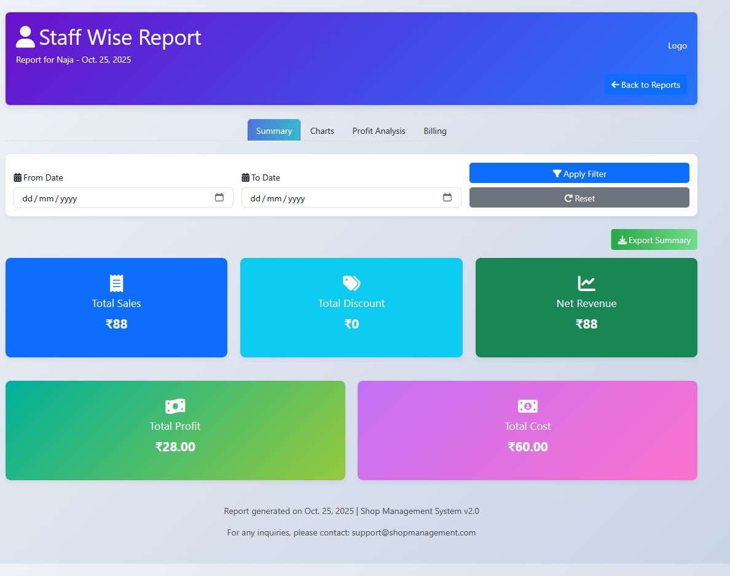Click the funnel icon inside Apply Filter

click(x=557, y=173)
